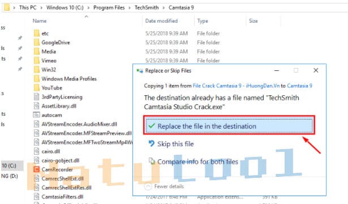Click Camtasia 9 breadcrumb segment

[181, 7]
